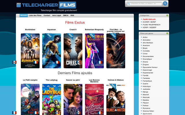
Task: Choose the Epouvante Horreur genre
Action: [x=150, y=67]
